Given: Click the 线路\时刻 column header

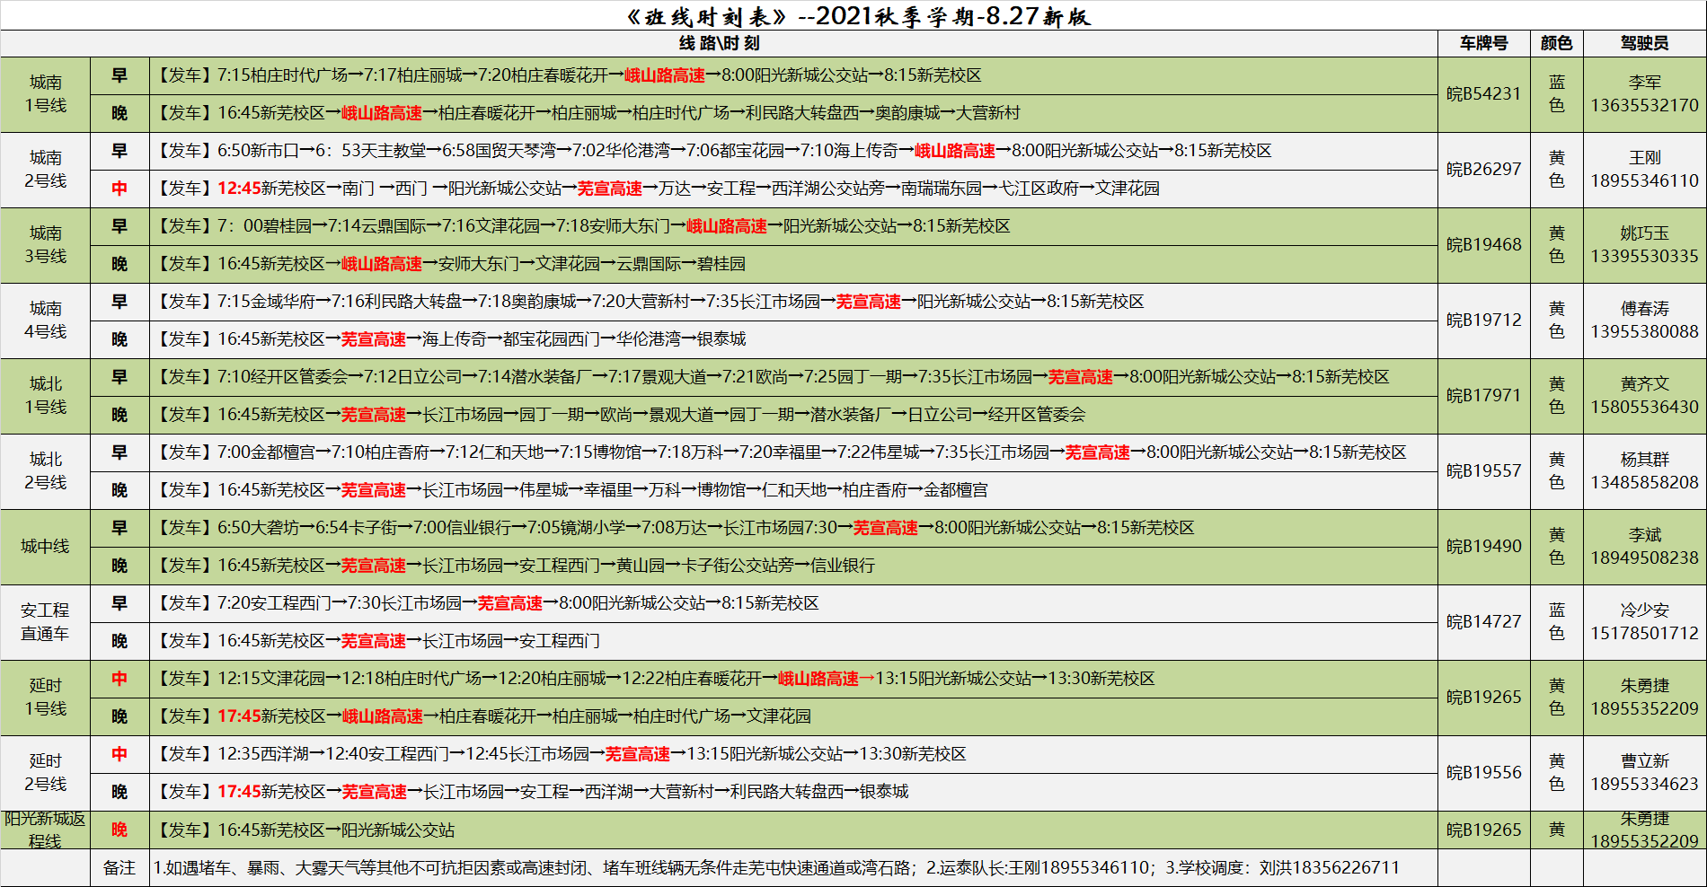Looking at the screenshot, I should pyautogui.click(x=719, y=43).
